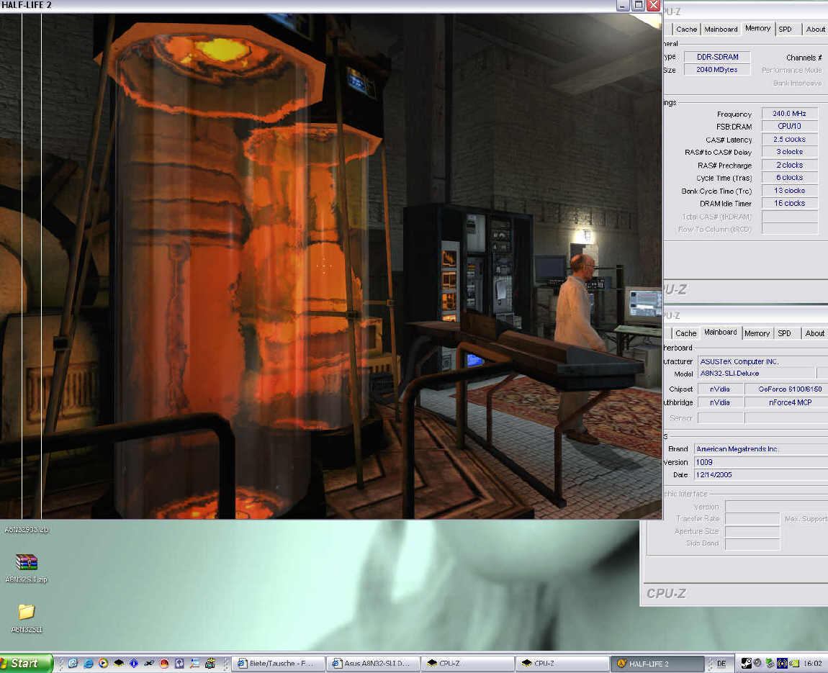828x673 pixels.
Task: Click the 16 clocks DRAM Idle Timer value
Action: coord(789,203)
